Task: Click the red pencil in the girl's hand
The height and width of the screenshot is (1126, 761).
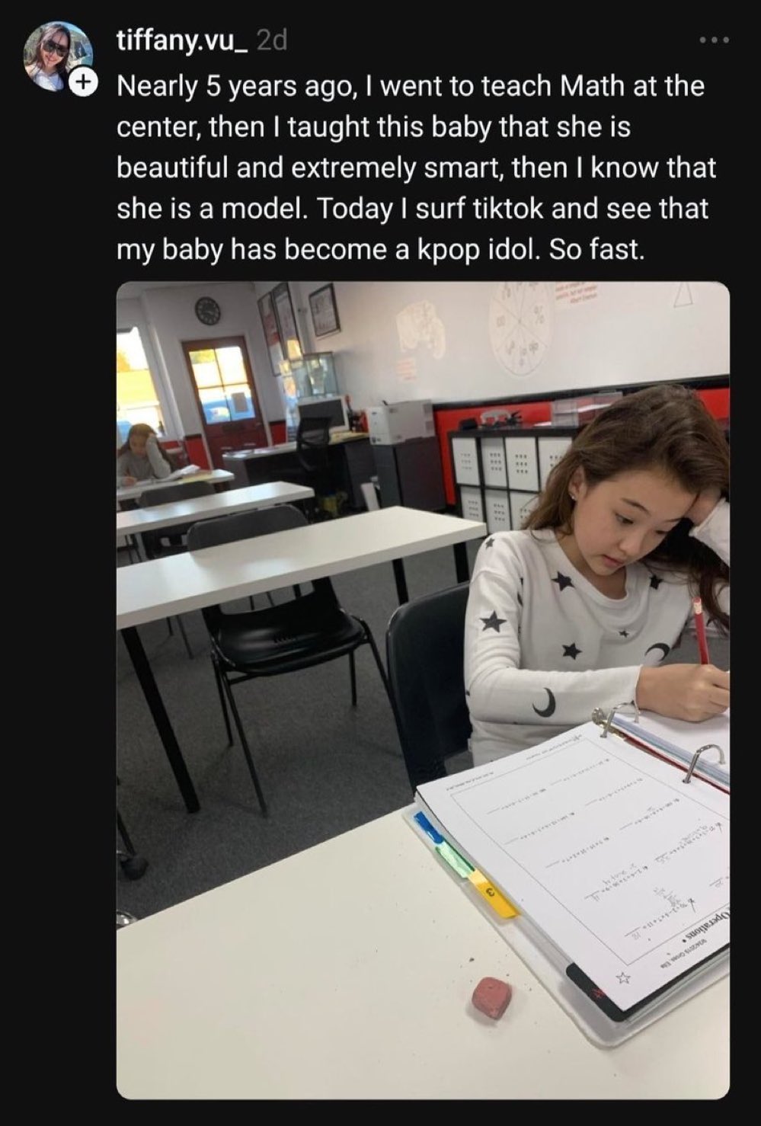Action: [x=700, y=630]
